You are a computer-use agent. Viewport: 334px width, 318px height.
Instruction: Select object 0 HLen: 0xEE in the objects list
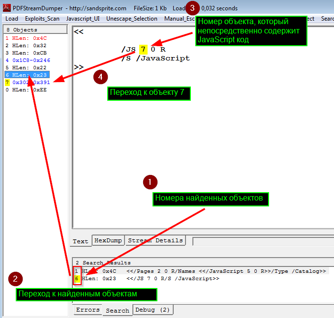[26, 89]
